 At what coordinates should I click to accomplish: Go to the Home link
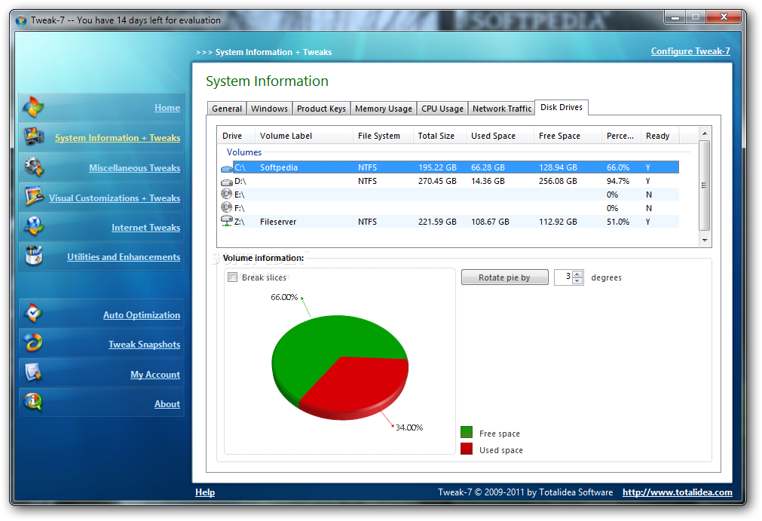(x=167, y=108)
